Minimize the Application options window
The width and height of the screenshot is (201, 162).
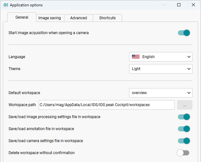165,5
